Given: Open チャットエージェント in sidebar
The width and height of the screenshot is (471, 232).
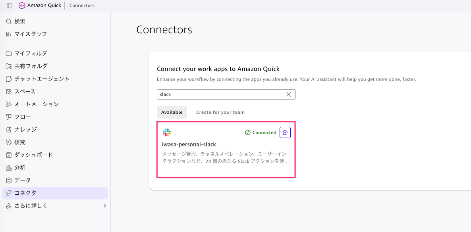Looking at the screenshot, I should (x=55, y=79).
